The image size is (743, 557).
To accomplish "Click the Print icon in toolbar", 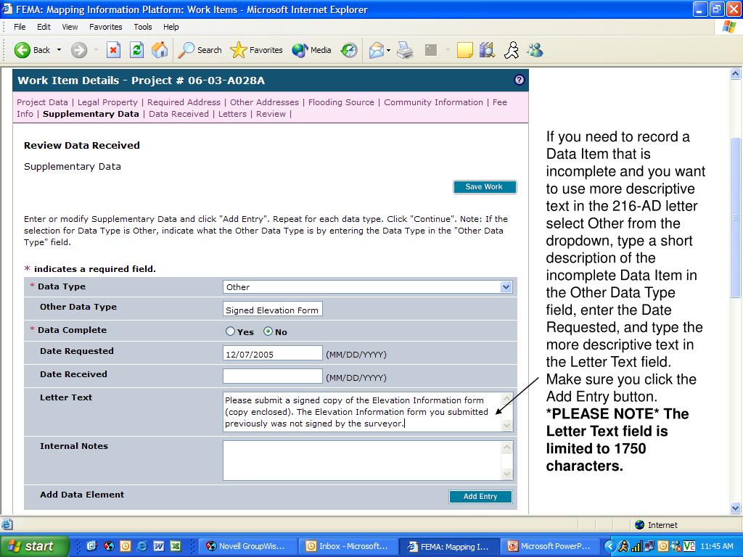I will (x=405, y=50).
